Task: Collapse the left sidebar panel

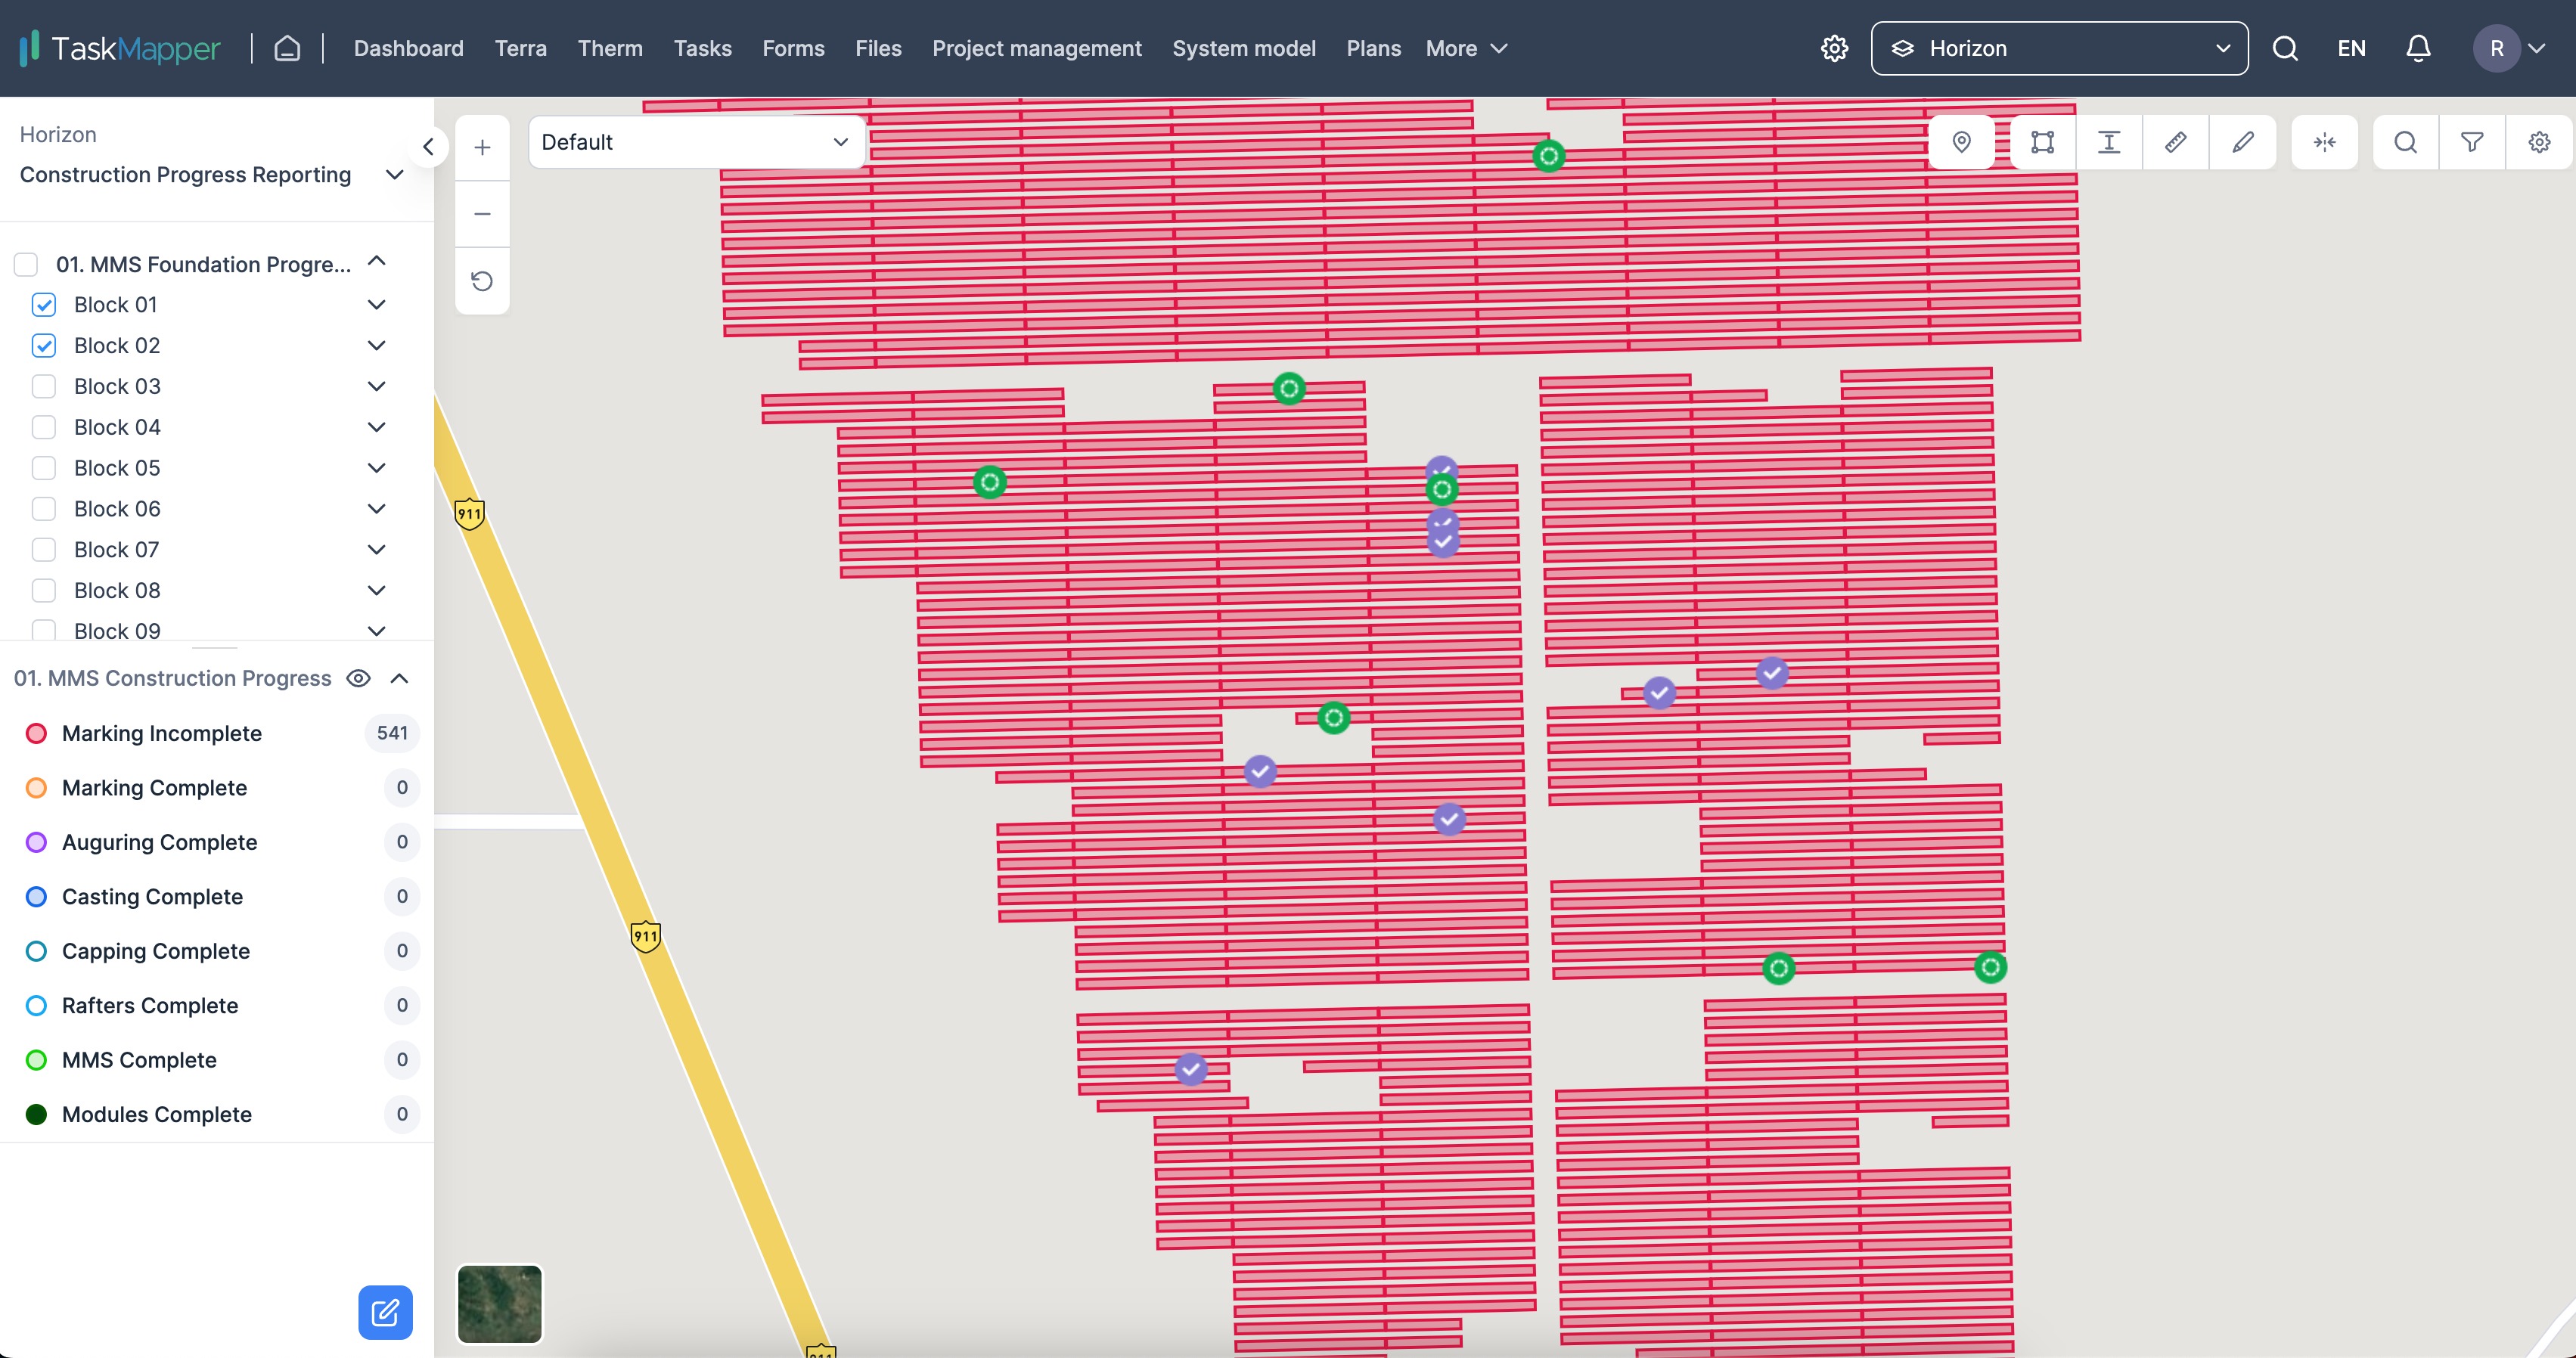Action: coord(428,147)
